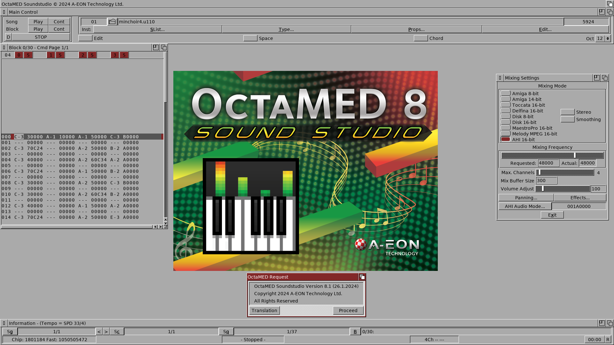Screen dimensions: 614x345
Task: Solo track 1 with S button
Action: click(60, 55)
